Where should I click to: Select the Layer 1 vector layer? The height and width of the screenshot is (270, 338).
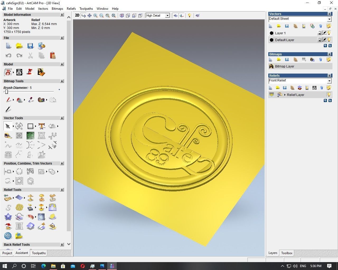[300, 33]
